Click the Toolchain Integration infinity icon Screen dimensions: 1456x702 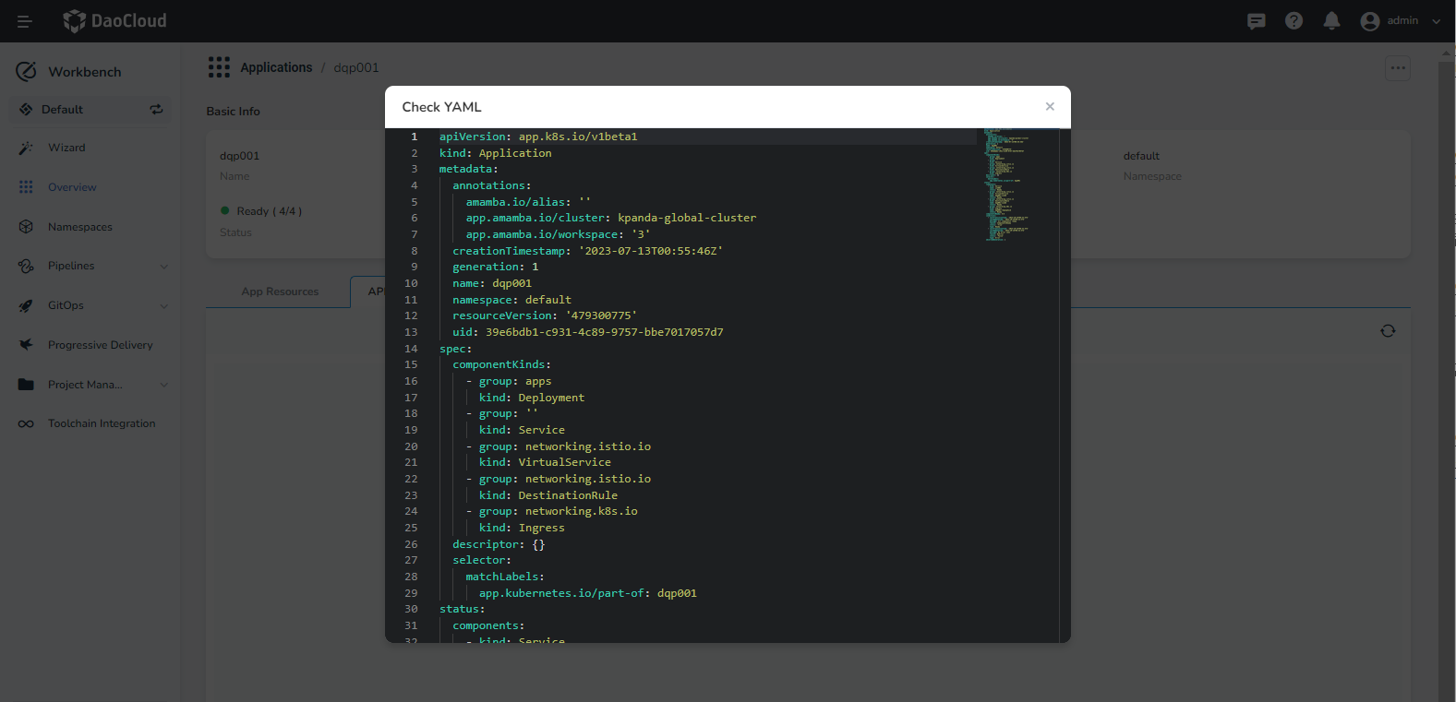pyautogui.click(x=26, y=423)
